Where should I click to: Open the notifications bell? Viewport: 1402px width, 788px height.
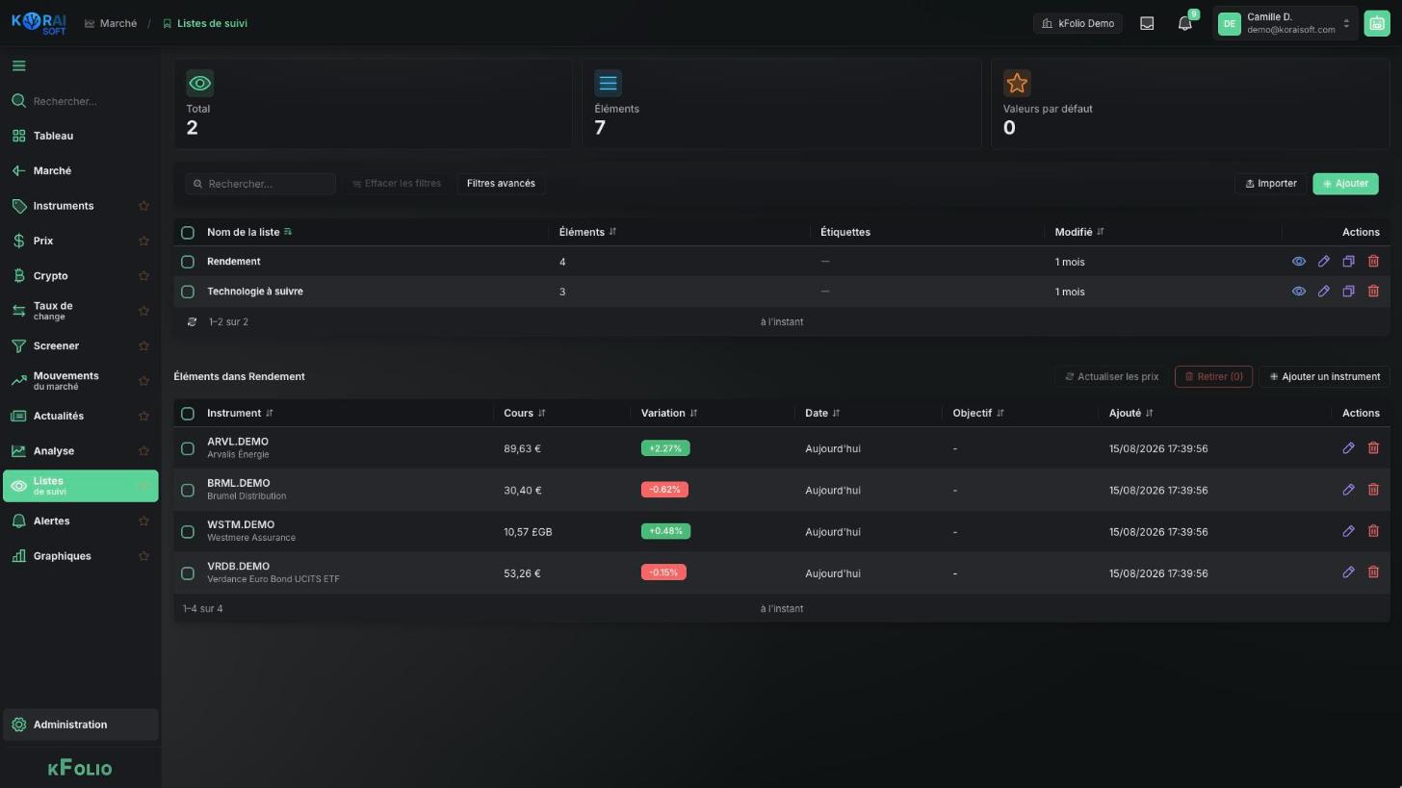(x=1185, y=23)
